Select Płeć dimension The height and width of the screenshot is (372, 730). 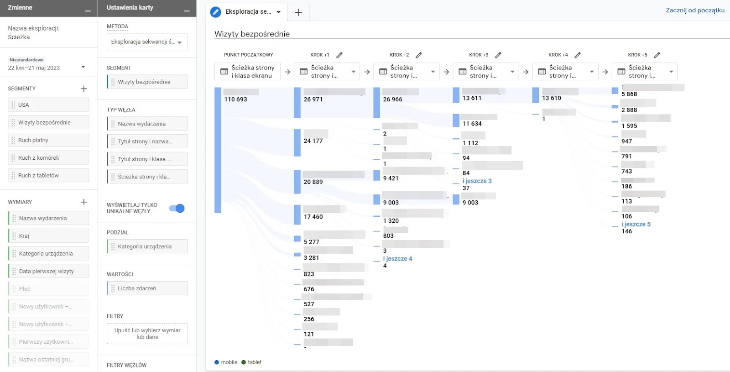tap(48, 288)
